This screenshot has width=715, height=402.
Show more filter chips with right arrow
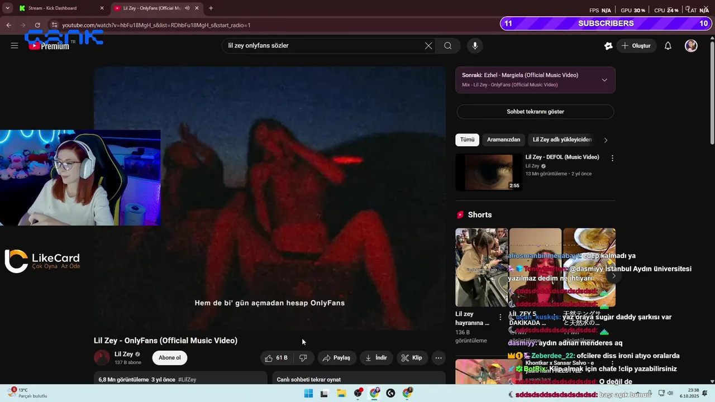click(x=606, y=140)
